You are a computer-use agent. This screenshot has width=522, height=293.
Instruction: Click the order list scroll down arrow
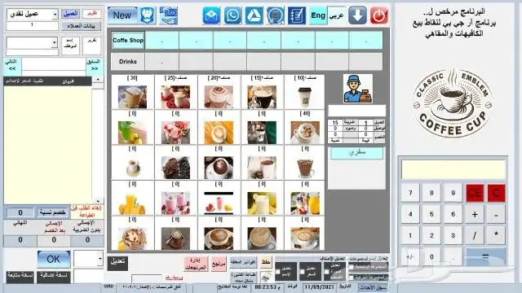(98, 201)
